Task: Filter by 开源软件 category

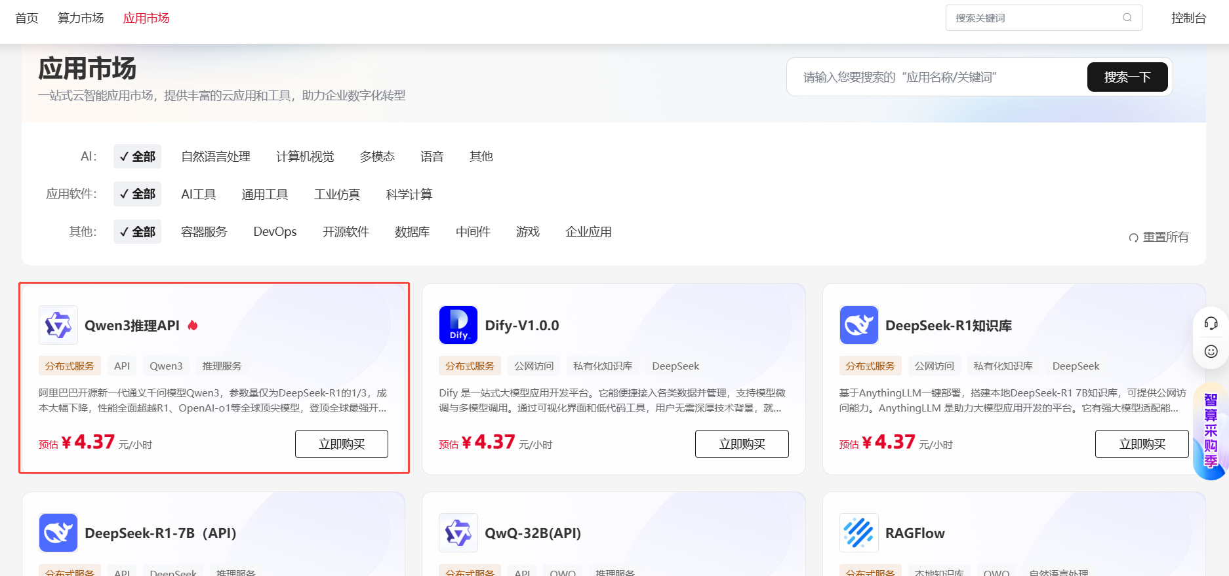Action: coord(346,232)
